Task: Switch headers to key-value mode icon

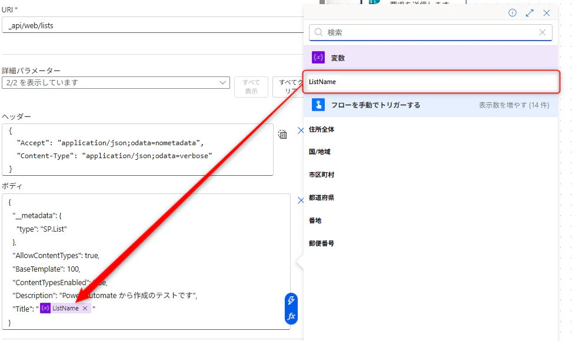Action: [282, 134]
